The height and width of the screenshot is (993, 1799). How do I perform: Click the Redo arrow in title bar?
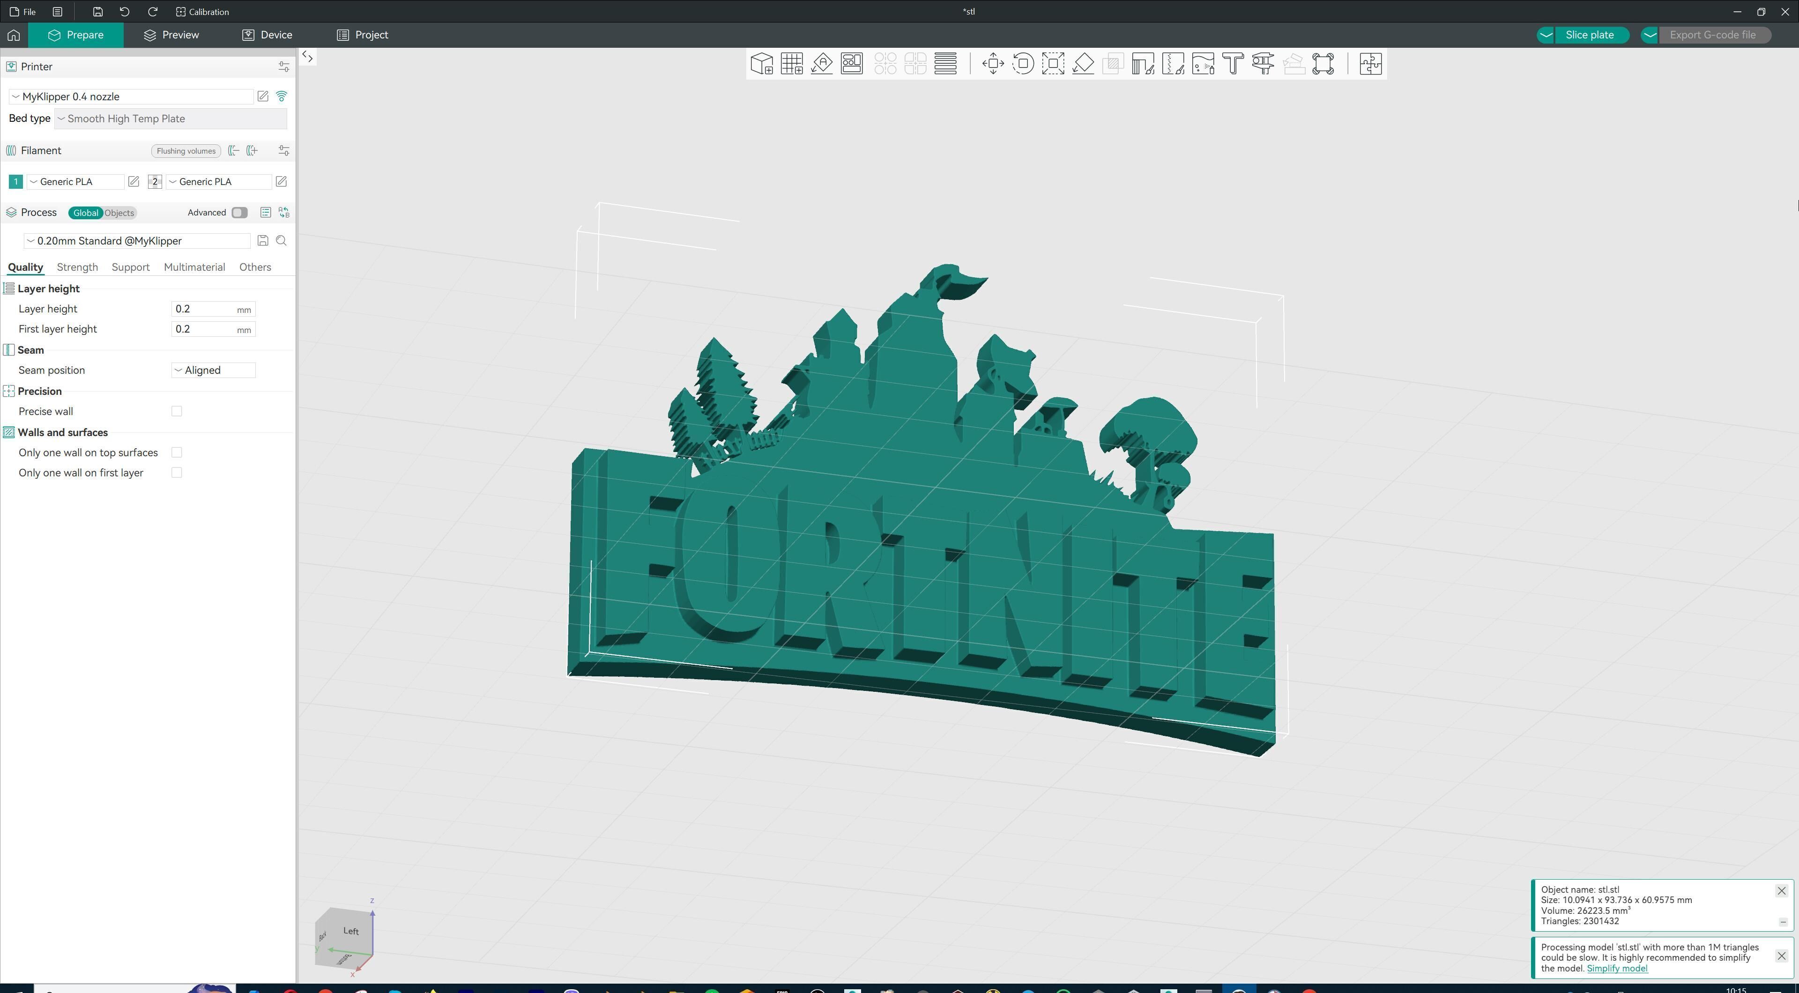tap(152, 12)
